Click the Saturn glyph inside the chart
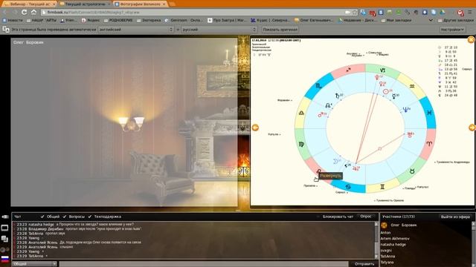 (338, 96)
